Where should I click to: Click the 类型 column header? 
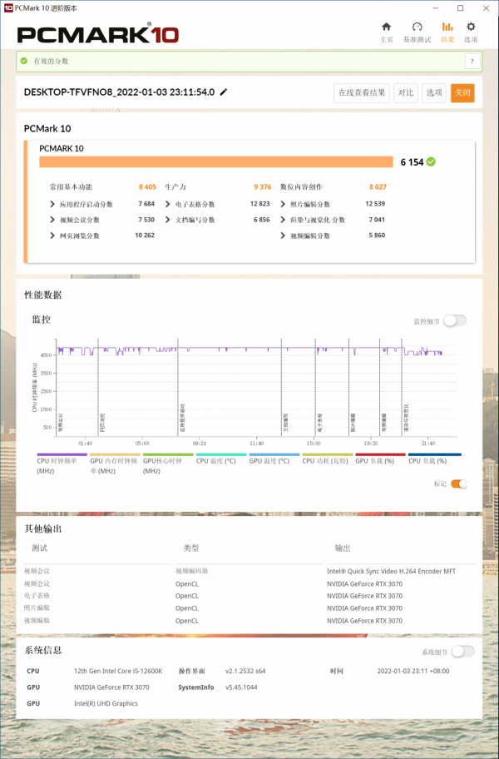pyautogui.click(x=191, y=548)
